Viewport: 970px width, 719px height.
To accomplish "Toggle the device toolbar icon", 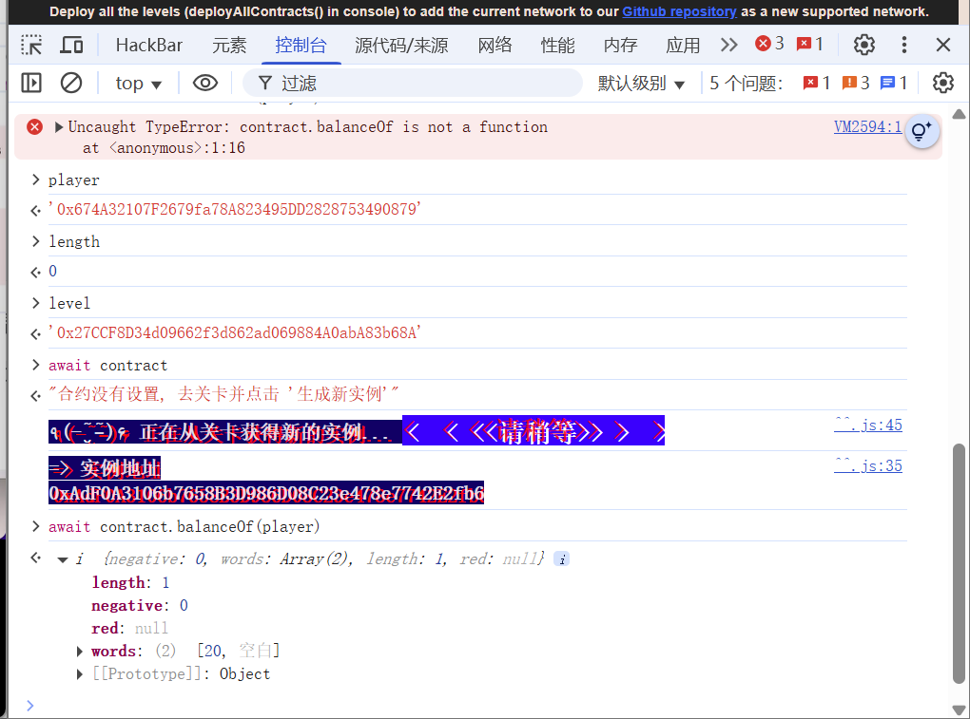I will pos(71,45).
